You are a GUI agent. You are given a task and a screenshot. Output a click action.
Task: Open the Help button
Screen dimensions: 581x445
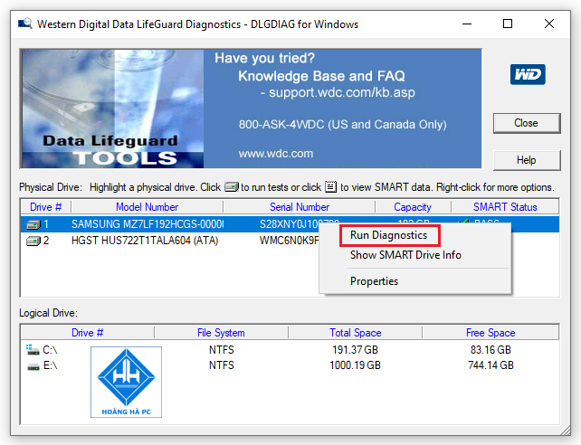coord(527,160)
